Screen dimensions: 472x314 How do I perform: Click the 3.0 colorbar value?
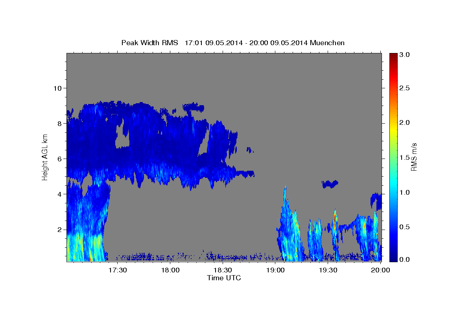tap(404, 55)
